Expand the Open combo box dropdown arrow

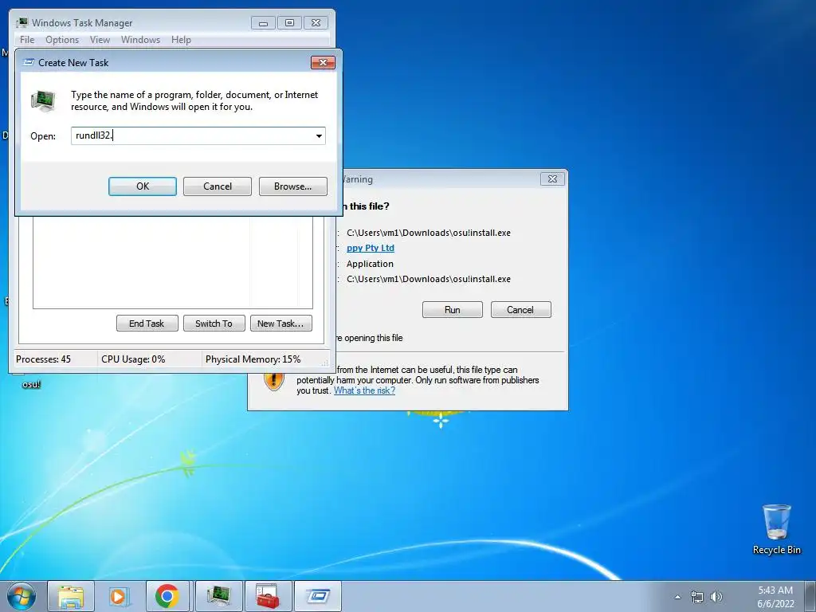(x=319, y=135)
